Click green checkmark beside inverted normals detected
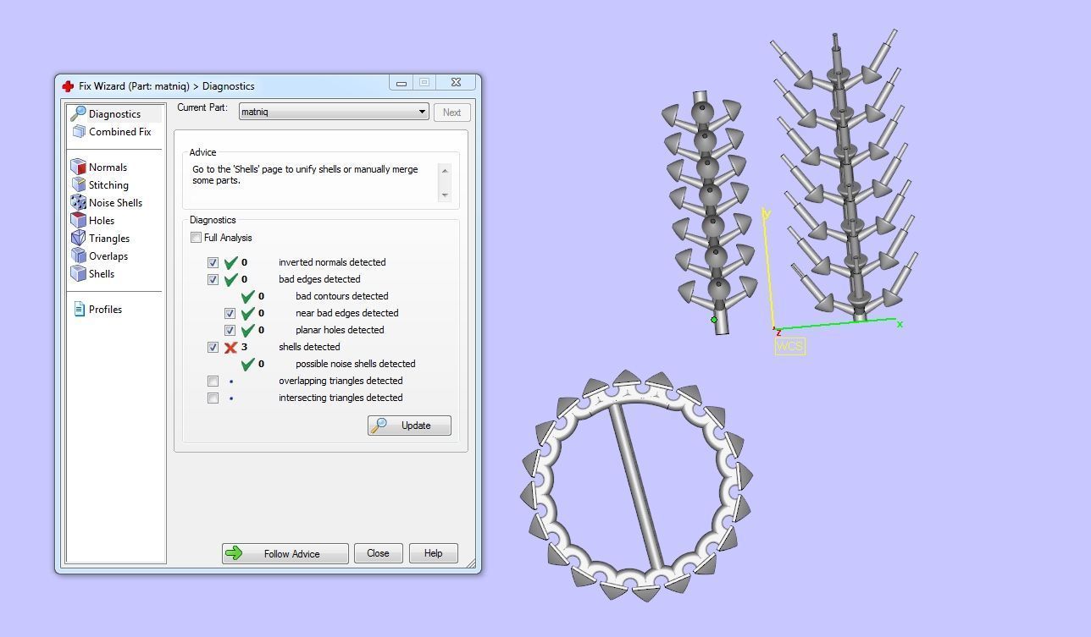The height and width of the screenshot is (637, 1091). click(x=230, y=262)
